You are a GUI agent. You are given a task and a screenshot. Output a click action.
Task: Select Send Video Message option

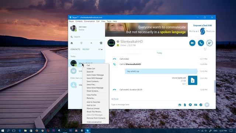click(x=96, y=75)
